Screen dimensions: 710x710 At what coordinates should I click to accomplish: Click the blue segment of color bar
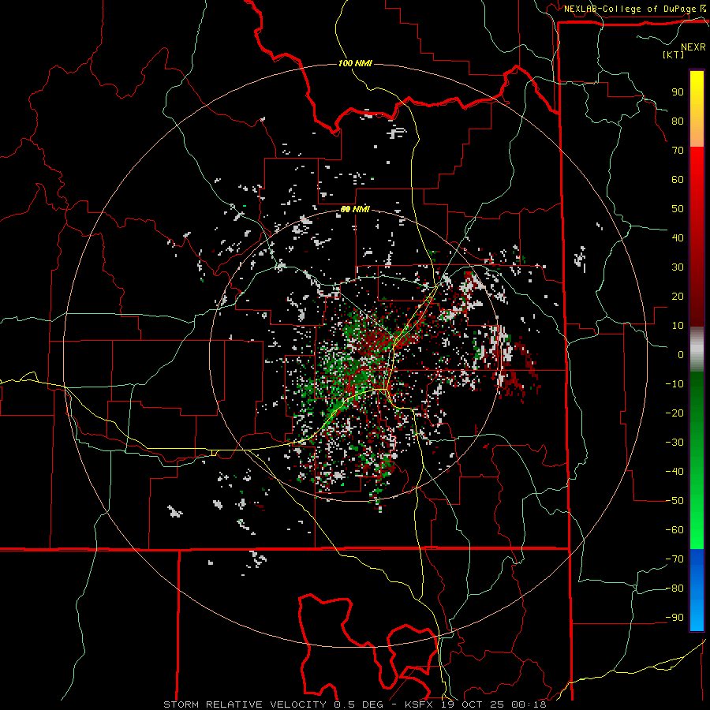(697, 590)
